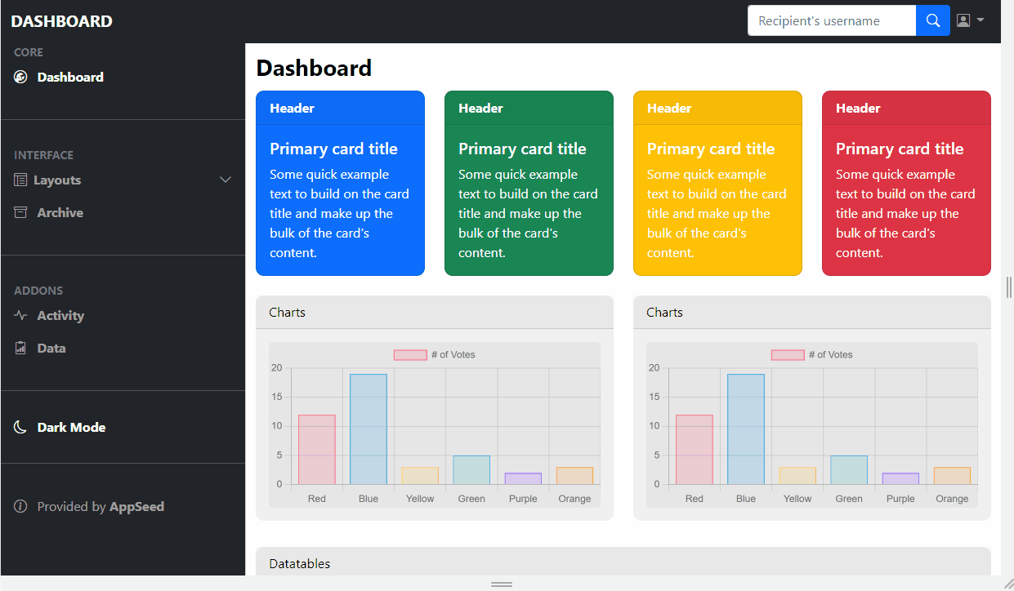
Task: Click the DASHBOARD brand logo text
Action: 62,21
